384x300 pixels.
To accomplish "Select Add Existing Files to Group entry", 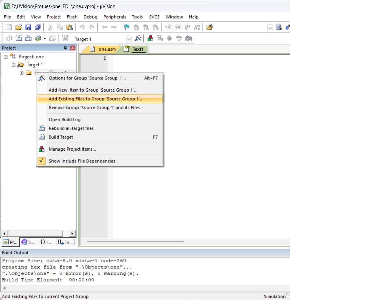I will tap(100, 99).
